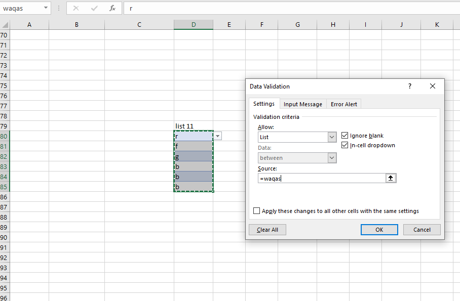The width and height of the screenshot is (460, 301).
Task: Open Data Validation help via question mark icon
Action: (409, 86)
